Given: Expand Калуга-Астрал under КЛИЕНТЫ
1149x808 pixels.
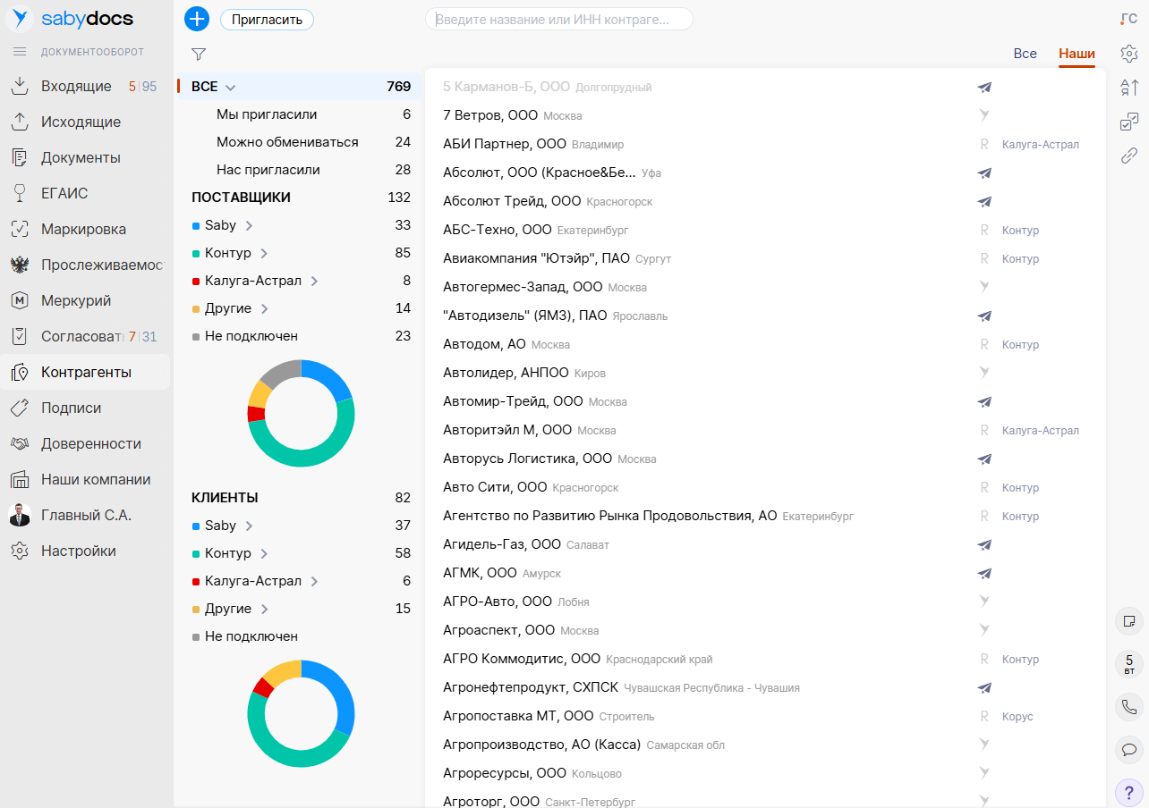Looking at the screenshot, I should point(314,581).
